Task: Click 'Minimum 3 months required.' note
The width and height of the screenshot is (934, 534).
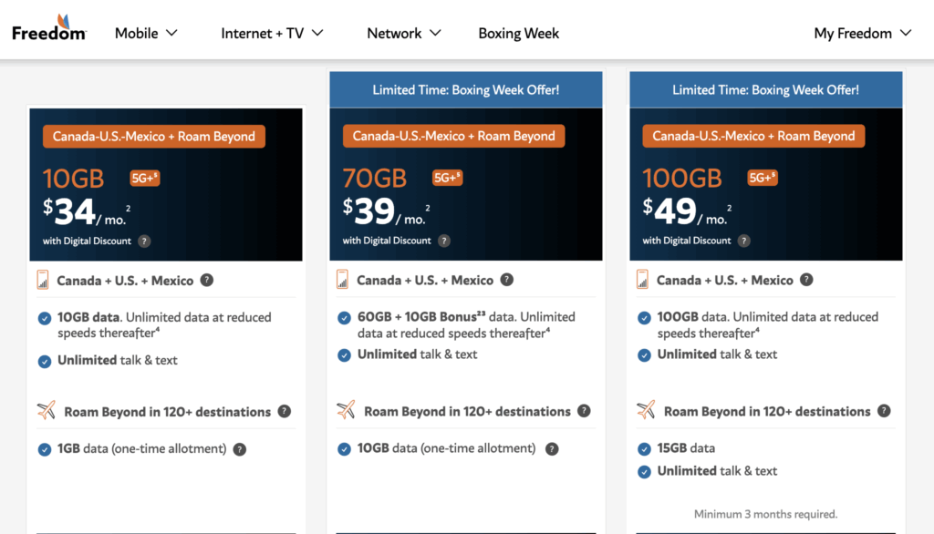Action: tap(765, 514)
